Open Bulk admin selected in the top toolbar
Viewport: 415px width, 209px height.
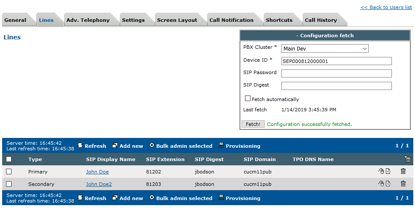(181, 146)
